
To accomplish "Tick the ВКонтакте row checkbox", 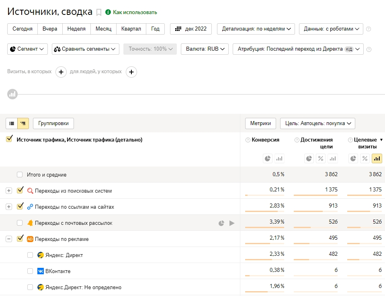I will click(x=30, y=271).
